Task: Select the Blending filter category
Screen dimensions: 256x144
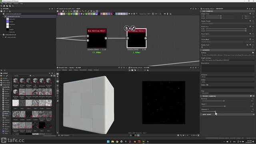Action: (7, 122)
